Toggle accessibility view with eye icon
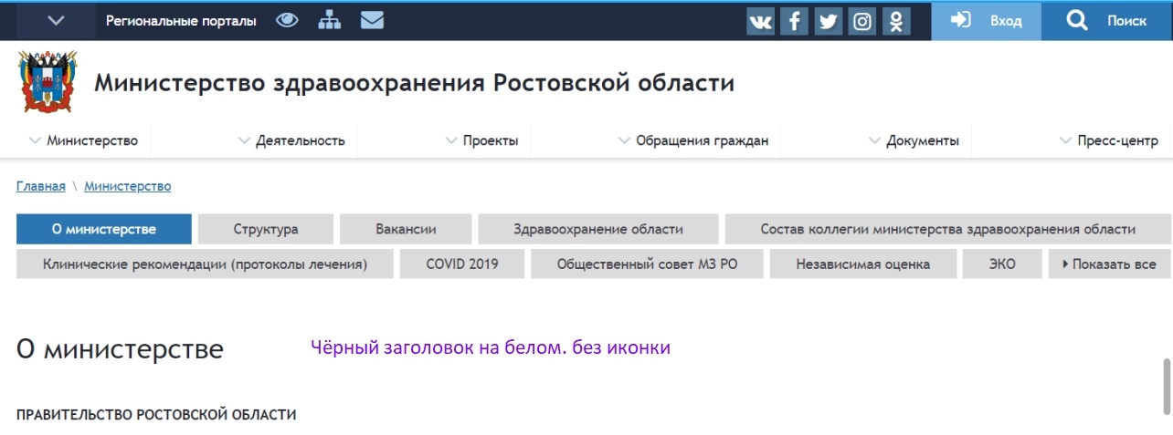 287,20
